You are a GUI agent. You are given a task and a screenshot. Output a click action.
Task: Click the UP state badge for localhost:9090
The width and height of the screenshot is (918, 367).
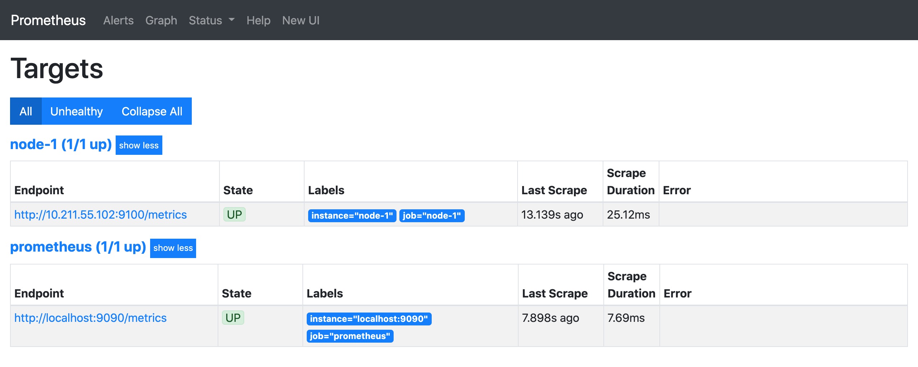pyautogui.click(x=233, y=318)
